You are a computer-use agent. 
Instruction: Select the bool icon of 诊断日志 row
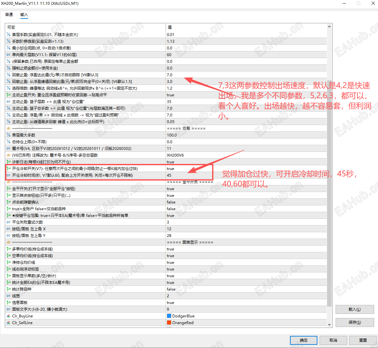(8, 162)
